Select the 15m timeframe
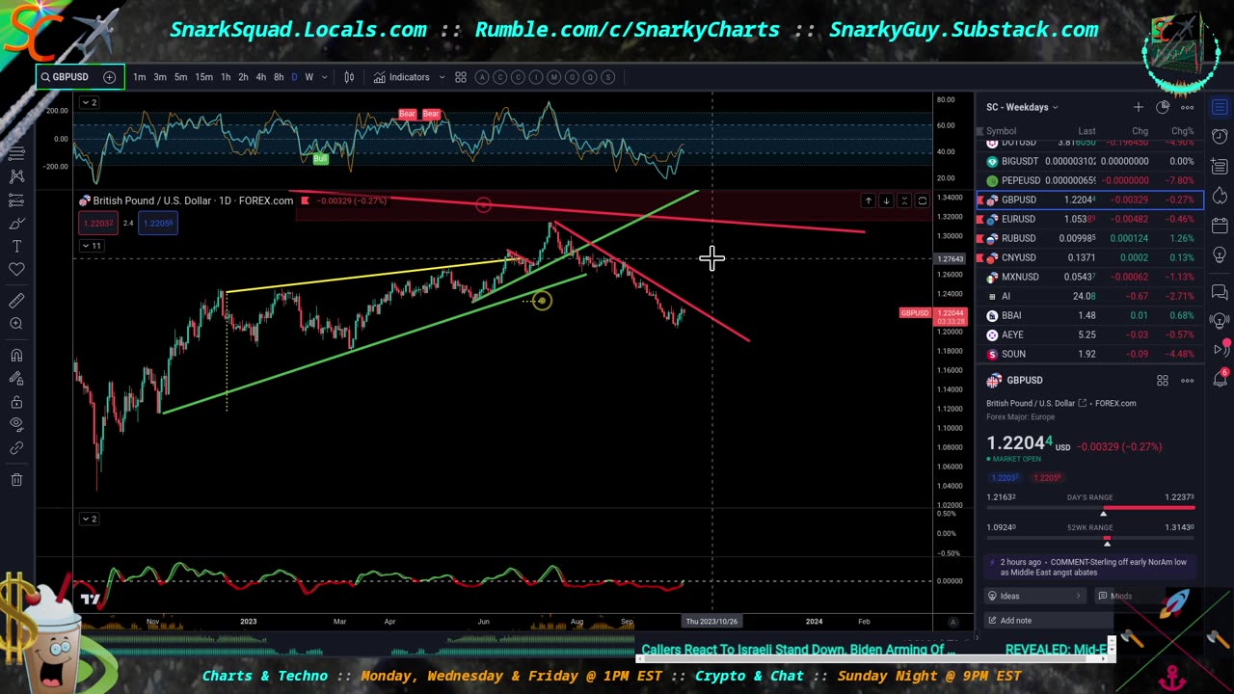The image size is (1234, 694). tap(203, 77)
